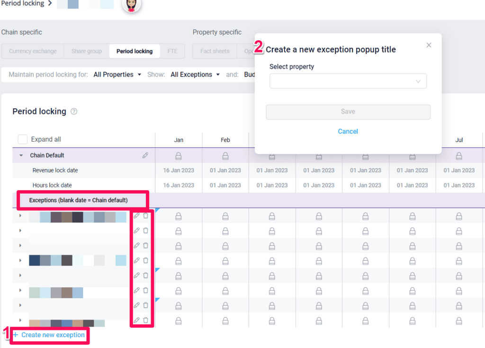Click Cancel in the exception popup

(x=348, y=131)
